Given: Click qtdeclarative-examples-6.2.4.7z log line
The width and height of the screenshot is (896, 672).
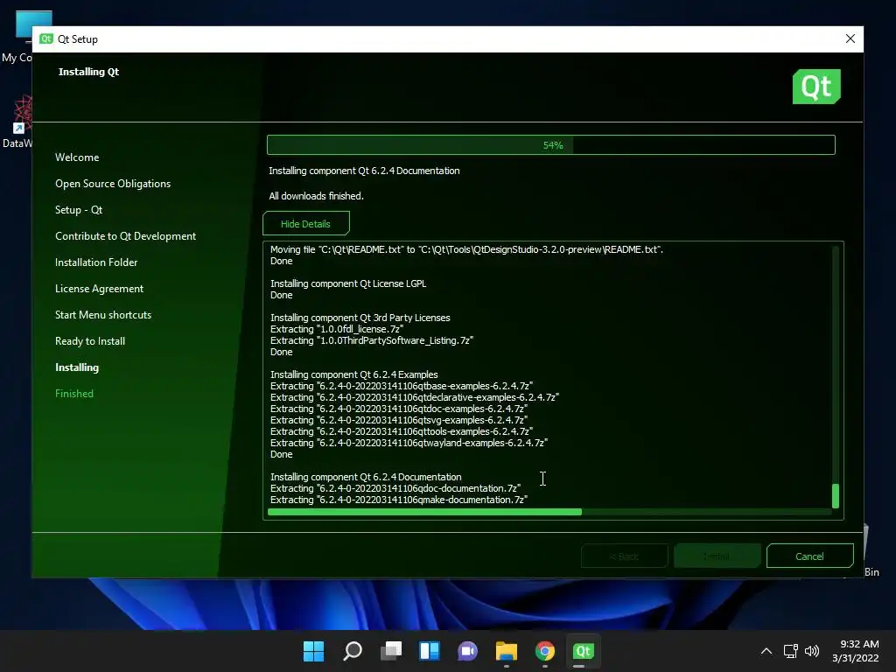Looking at the screenshot, I should [415, 397].
